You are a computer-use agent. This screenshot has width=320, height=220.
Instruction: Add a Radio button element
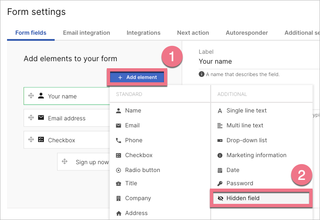[142, 170]
